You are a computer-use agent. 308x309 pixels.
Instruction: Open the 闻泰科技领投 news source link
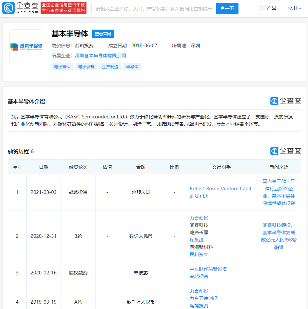(x=279, y=236)
